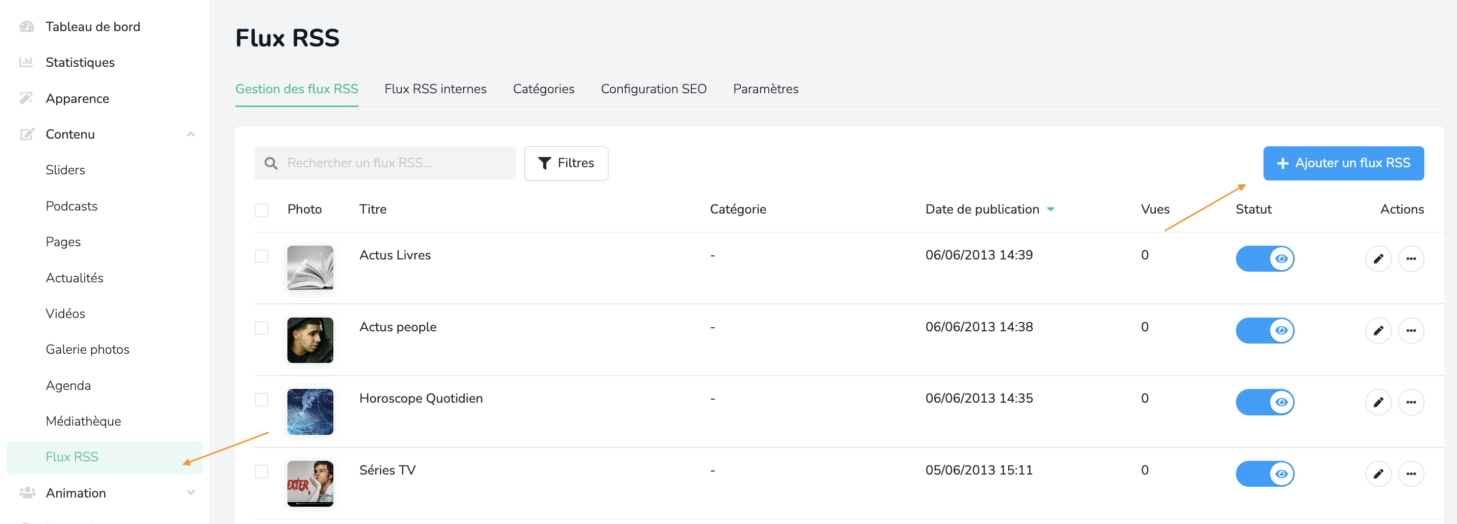Screen dimensions: 1457x524
Task: Open the three-dots menu for Actus people
Action: [1411, 330]
